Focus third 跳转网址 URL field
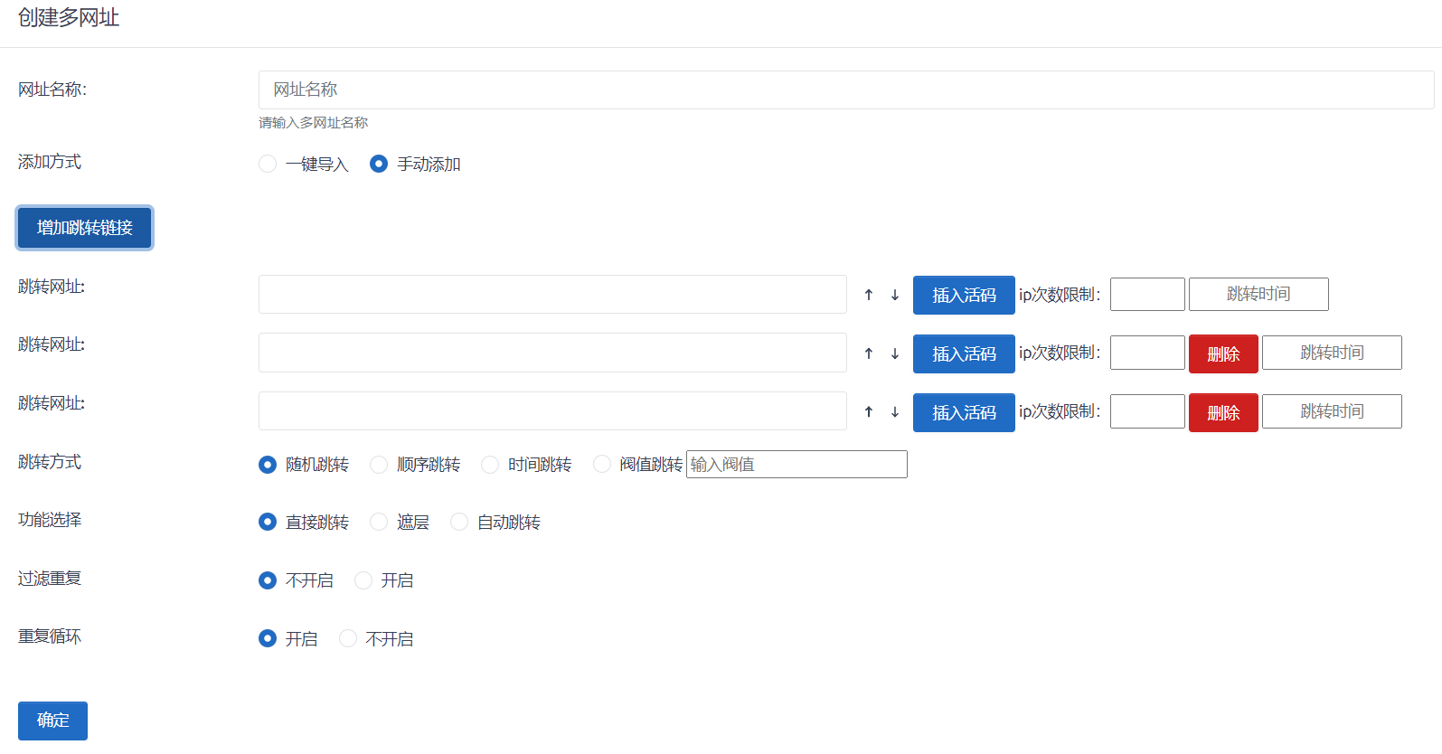This screenshot has width=1442, height=754. point(552,411)
